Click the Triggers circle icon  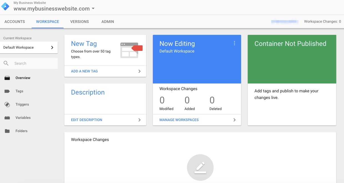(x=7, y=104)
